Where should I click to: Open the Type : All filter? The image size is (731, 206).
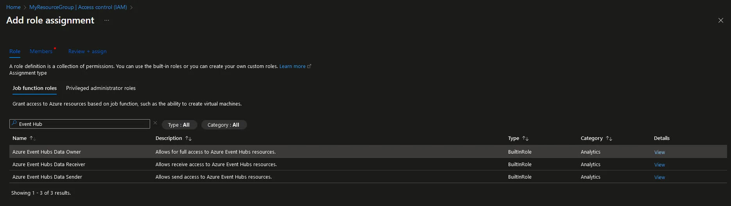pyautogui.click(x=179, y=125)
